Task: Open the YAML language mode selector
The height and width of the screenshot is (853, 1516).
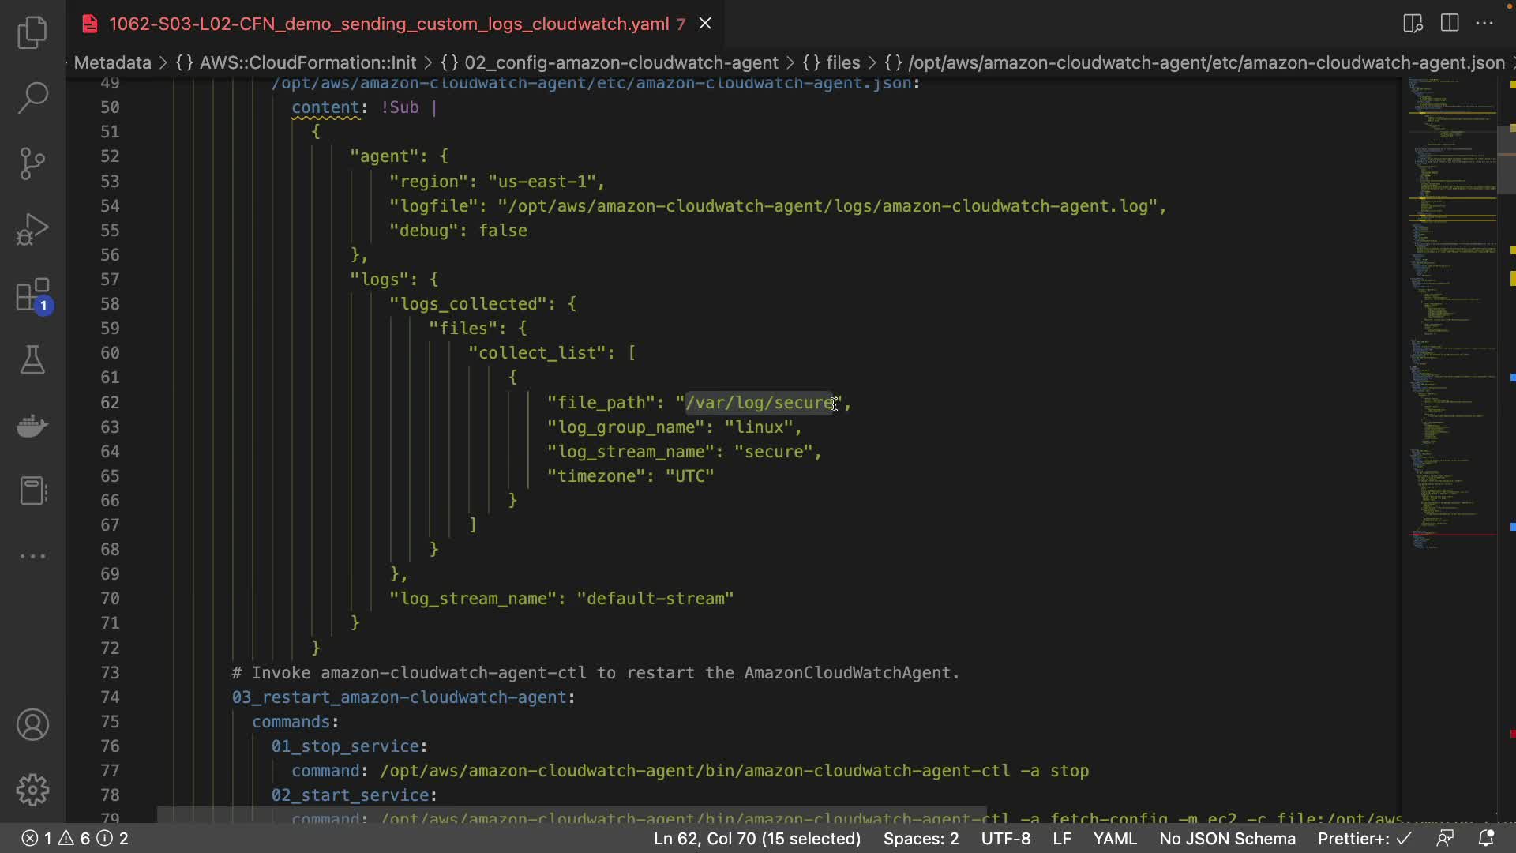Action: click(x=1114, y=838)
